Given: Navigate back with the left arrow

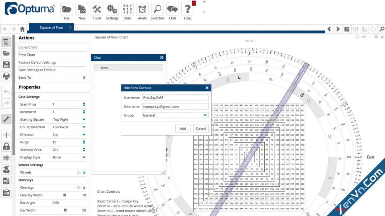Looking at the screenshot, I should [x=5, y=29].
